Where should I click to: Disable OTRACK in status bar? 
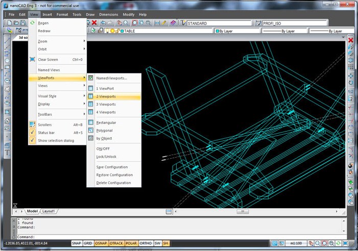[x=116, y=243]
